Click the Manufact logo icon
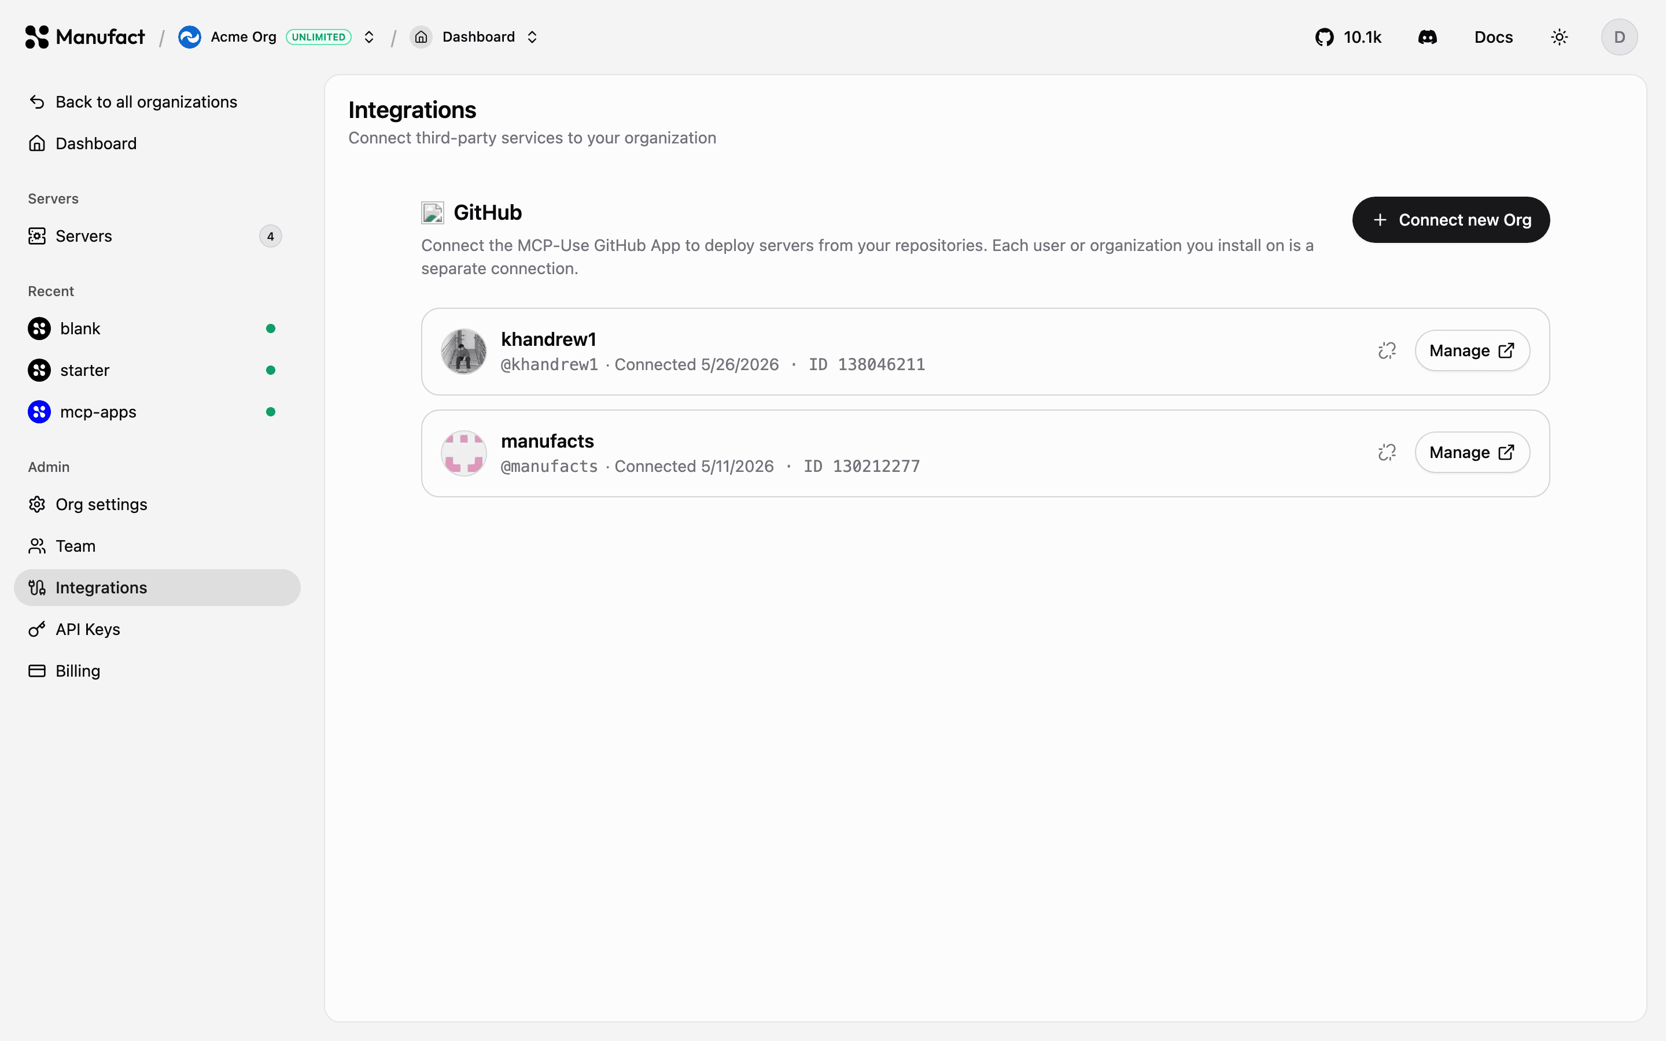The image size is (1666, 1041). pos(36,37)
